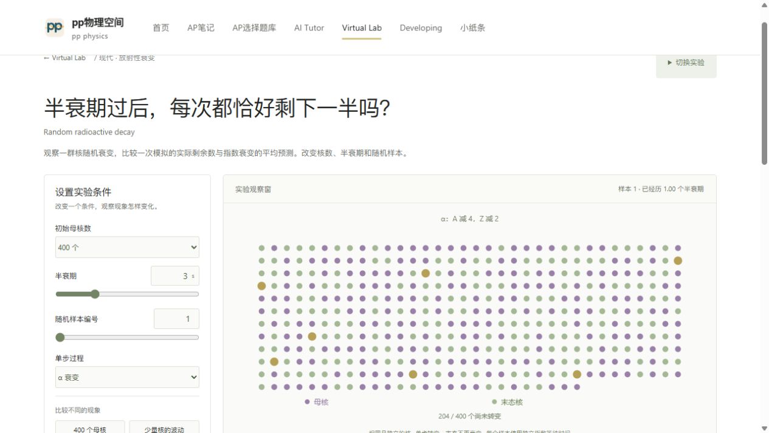Click the ← Virtual Lab breadcrumb link

click(64, 58)
